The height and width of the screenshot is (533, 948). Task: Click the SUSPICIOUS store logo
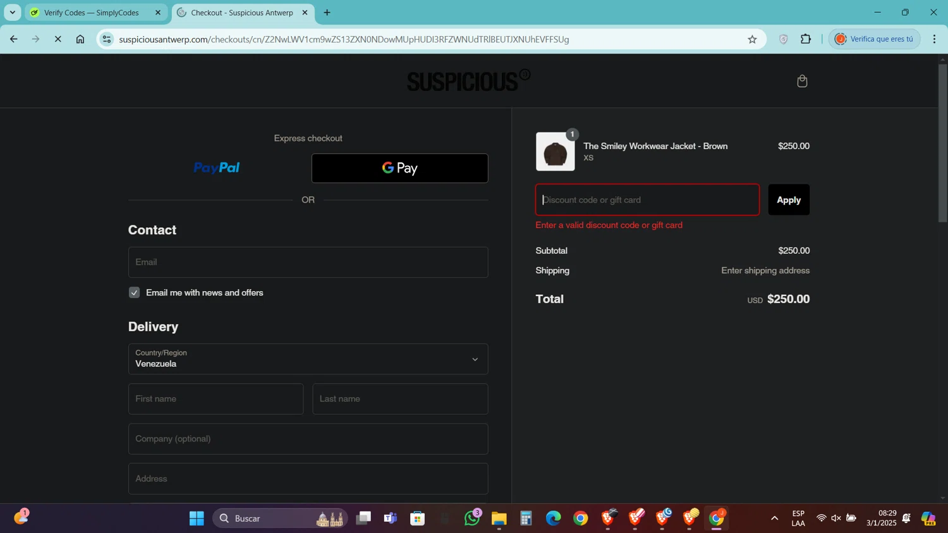pos(468,80)
